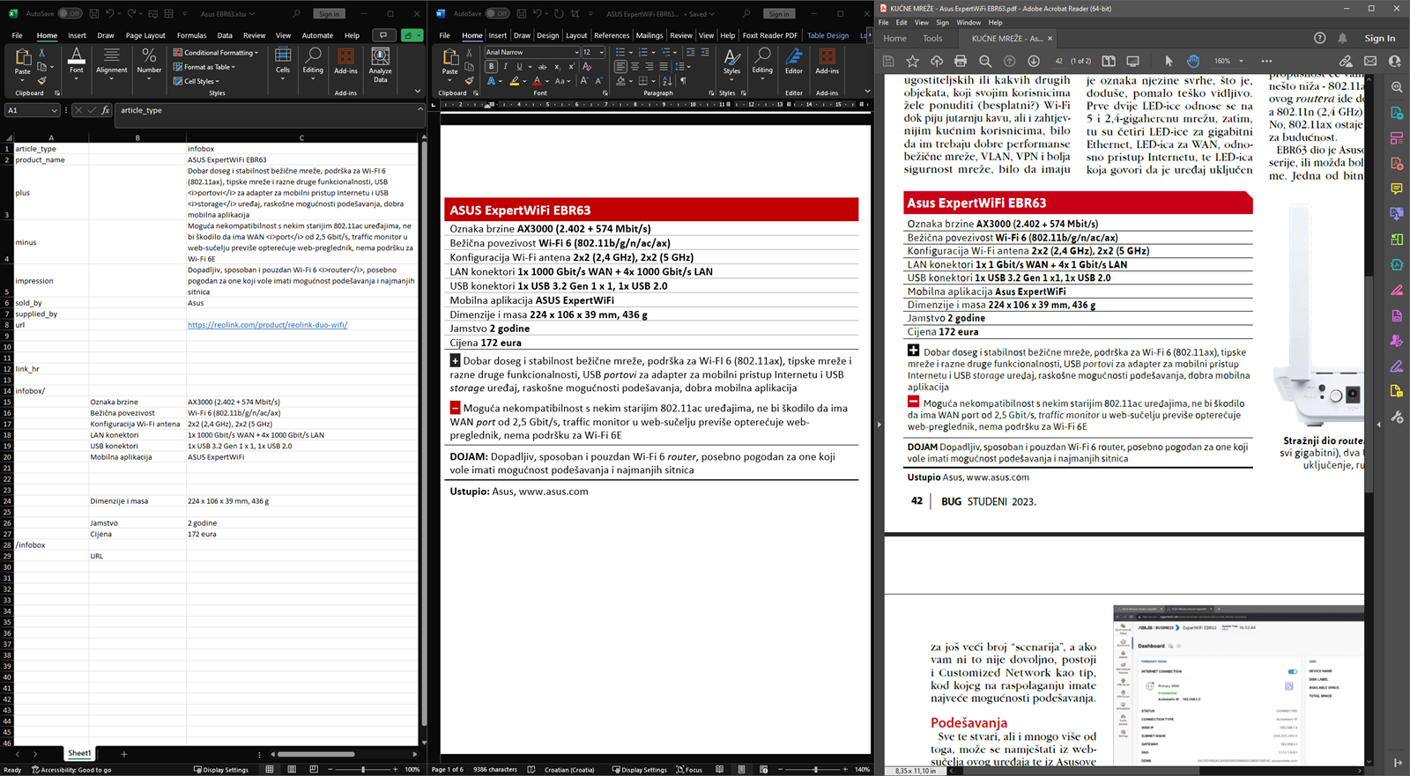The height and width of the screenshot is (776, 1410).
Task: Open Excel Formulas tab
Action: pos(191,35)
